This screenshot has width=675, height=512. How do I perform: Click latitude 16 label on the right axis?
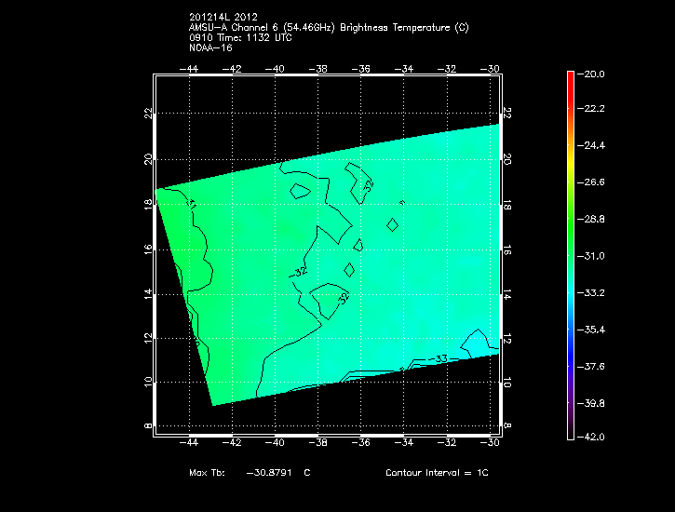(x=508, y=249)
